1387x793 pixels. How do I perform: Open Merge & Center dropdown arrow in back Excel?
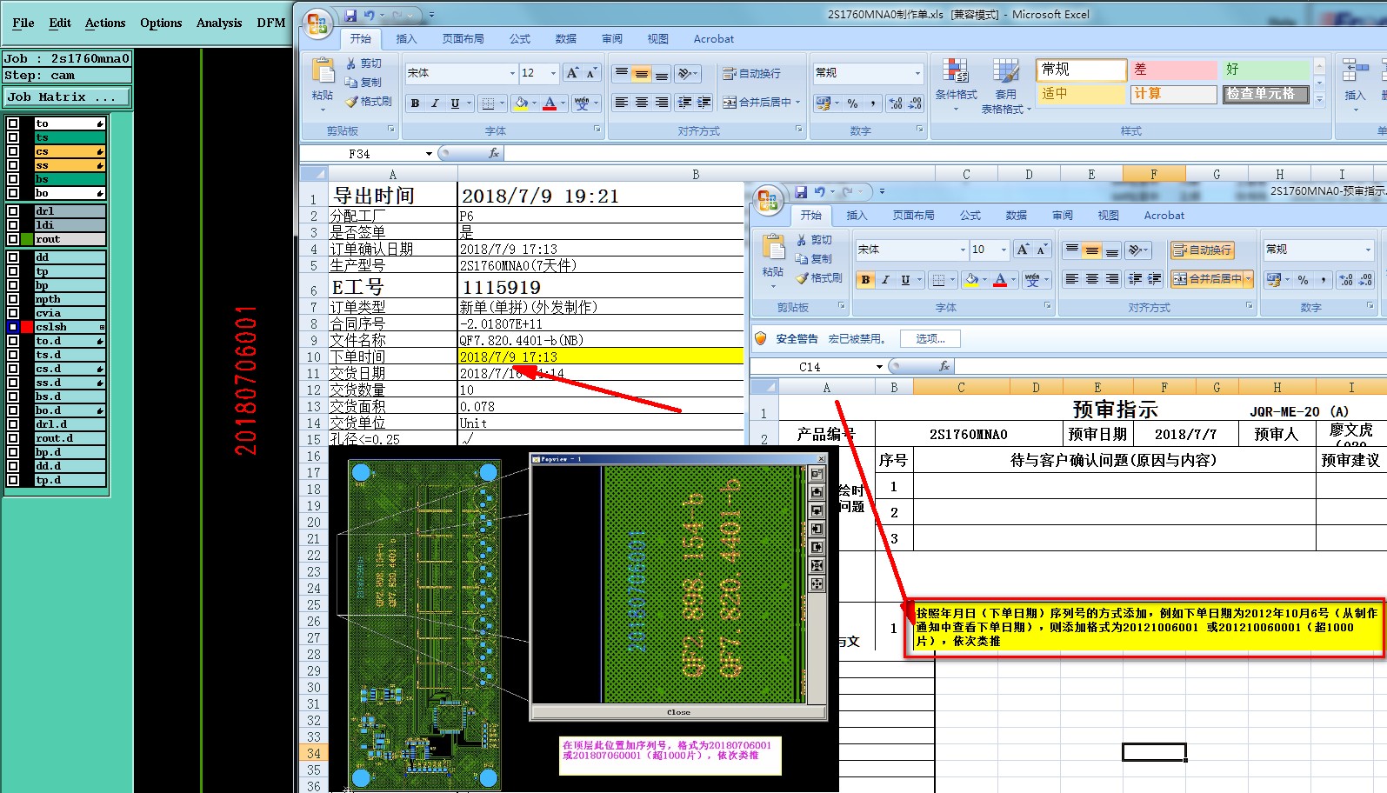(797, 103)
